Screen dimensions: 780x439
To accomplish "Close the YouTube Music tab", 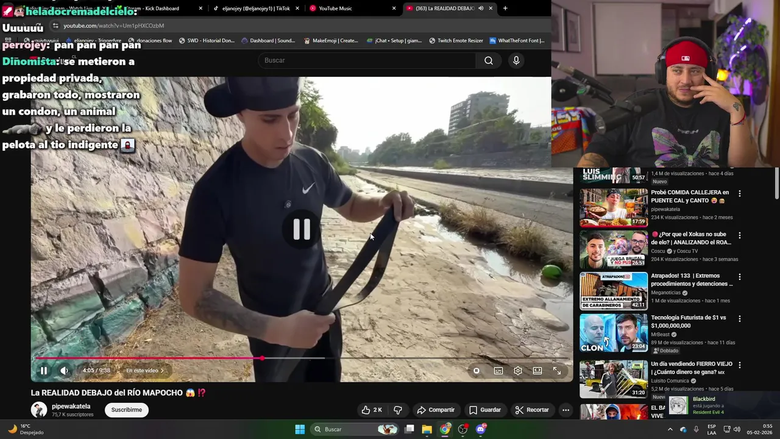I will (x=394, y=9).
